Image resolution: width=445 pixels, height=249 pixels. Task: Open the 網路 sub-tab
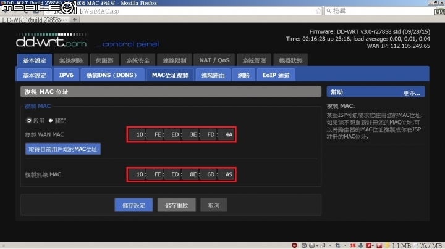[244, 75]
